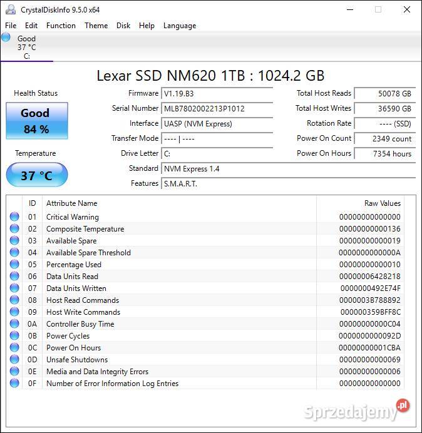422x433 pixels.
Task: Click raw value 0000006428218
Action: pyautogui.click(x=370, y=277)
